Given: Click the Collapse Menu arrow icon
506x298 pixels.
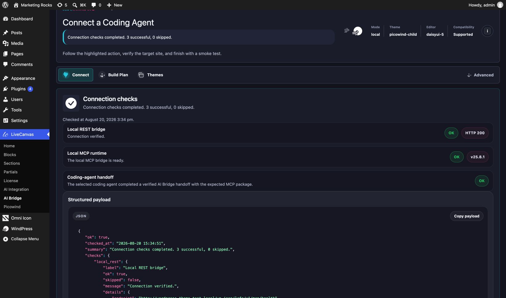Looking at the screenshot, I should coord(6,239).
